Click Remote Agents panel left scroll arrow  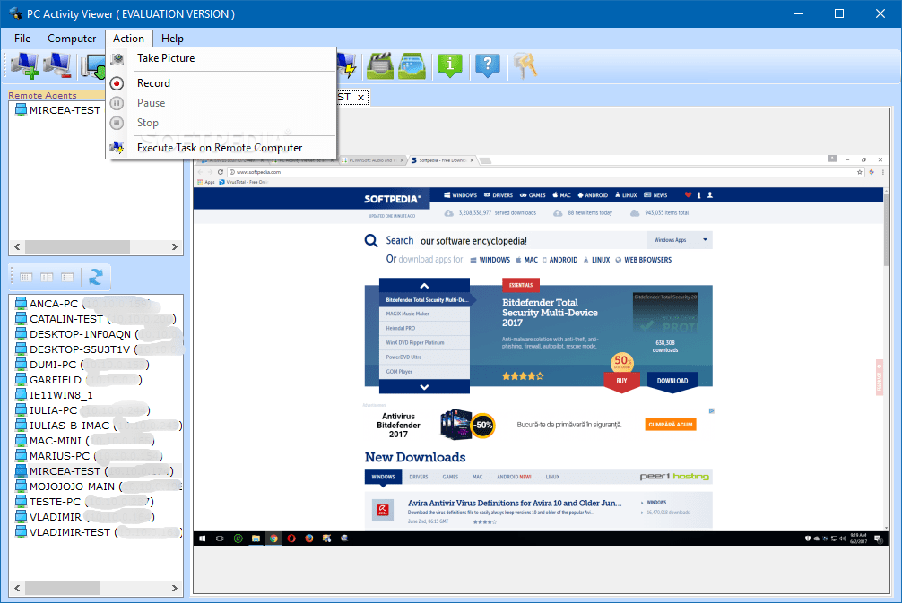pyautogui.click(x=17, y=247)
